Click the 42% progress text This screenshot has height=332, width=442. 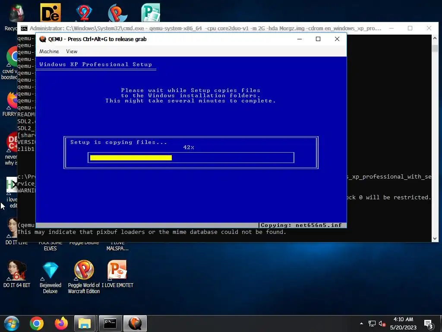pos(189,147)
